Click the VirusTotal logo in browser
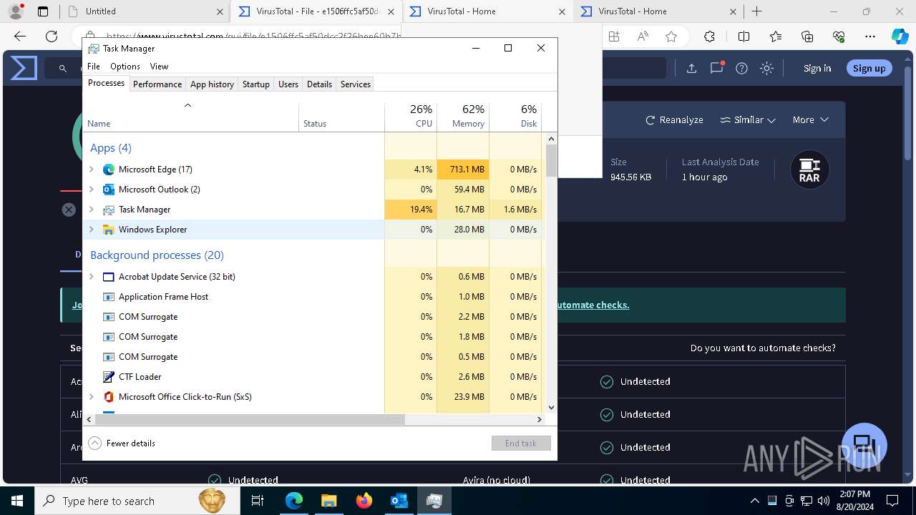This screenshot has height=515, width=916. [x=24, y=68]
